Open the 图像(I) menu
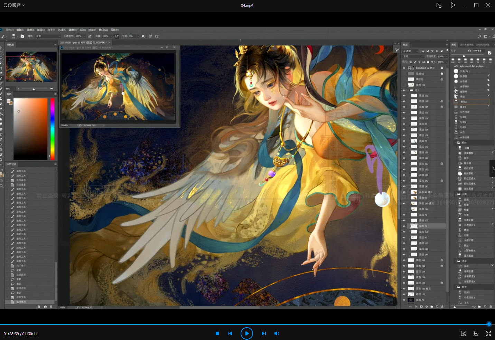The image size is (495, 340). [x=31, y=30]
